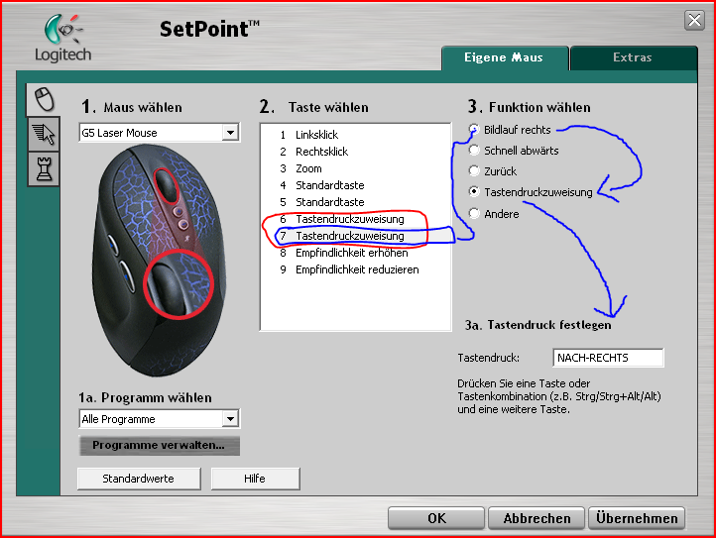
Task: Select button 1 Linksklick in list
Action: [x=355, y=135]
